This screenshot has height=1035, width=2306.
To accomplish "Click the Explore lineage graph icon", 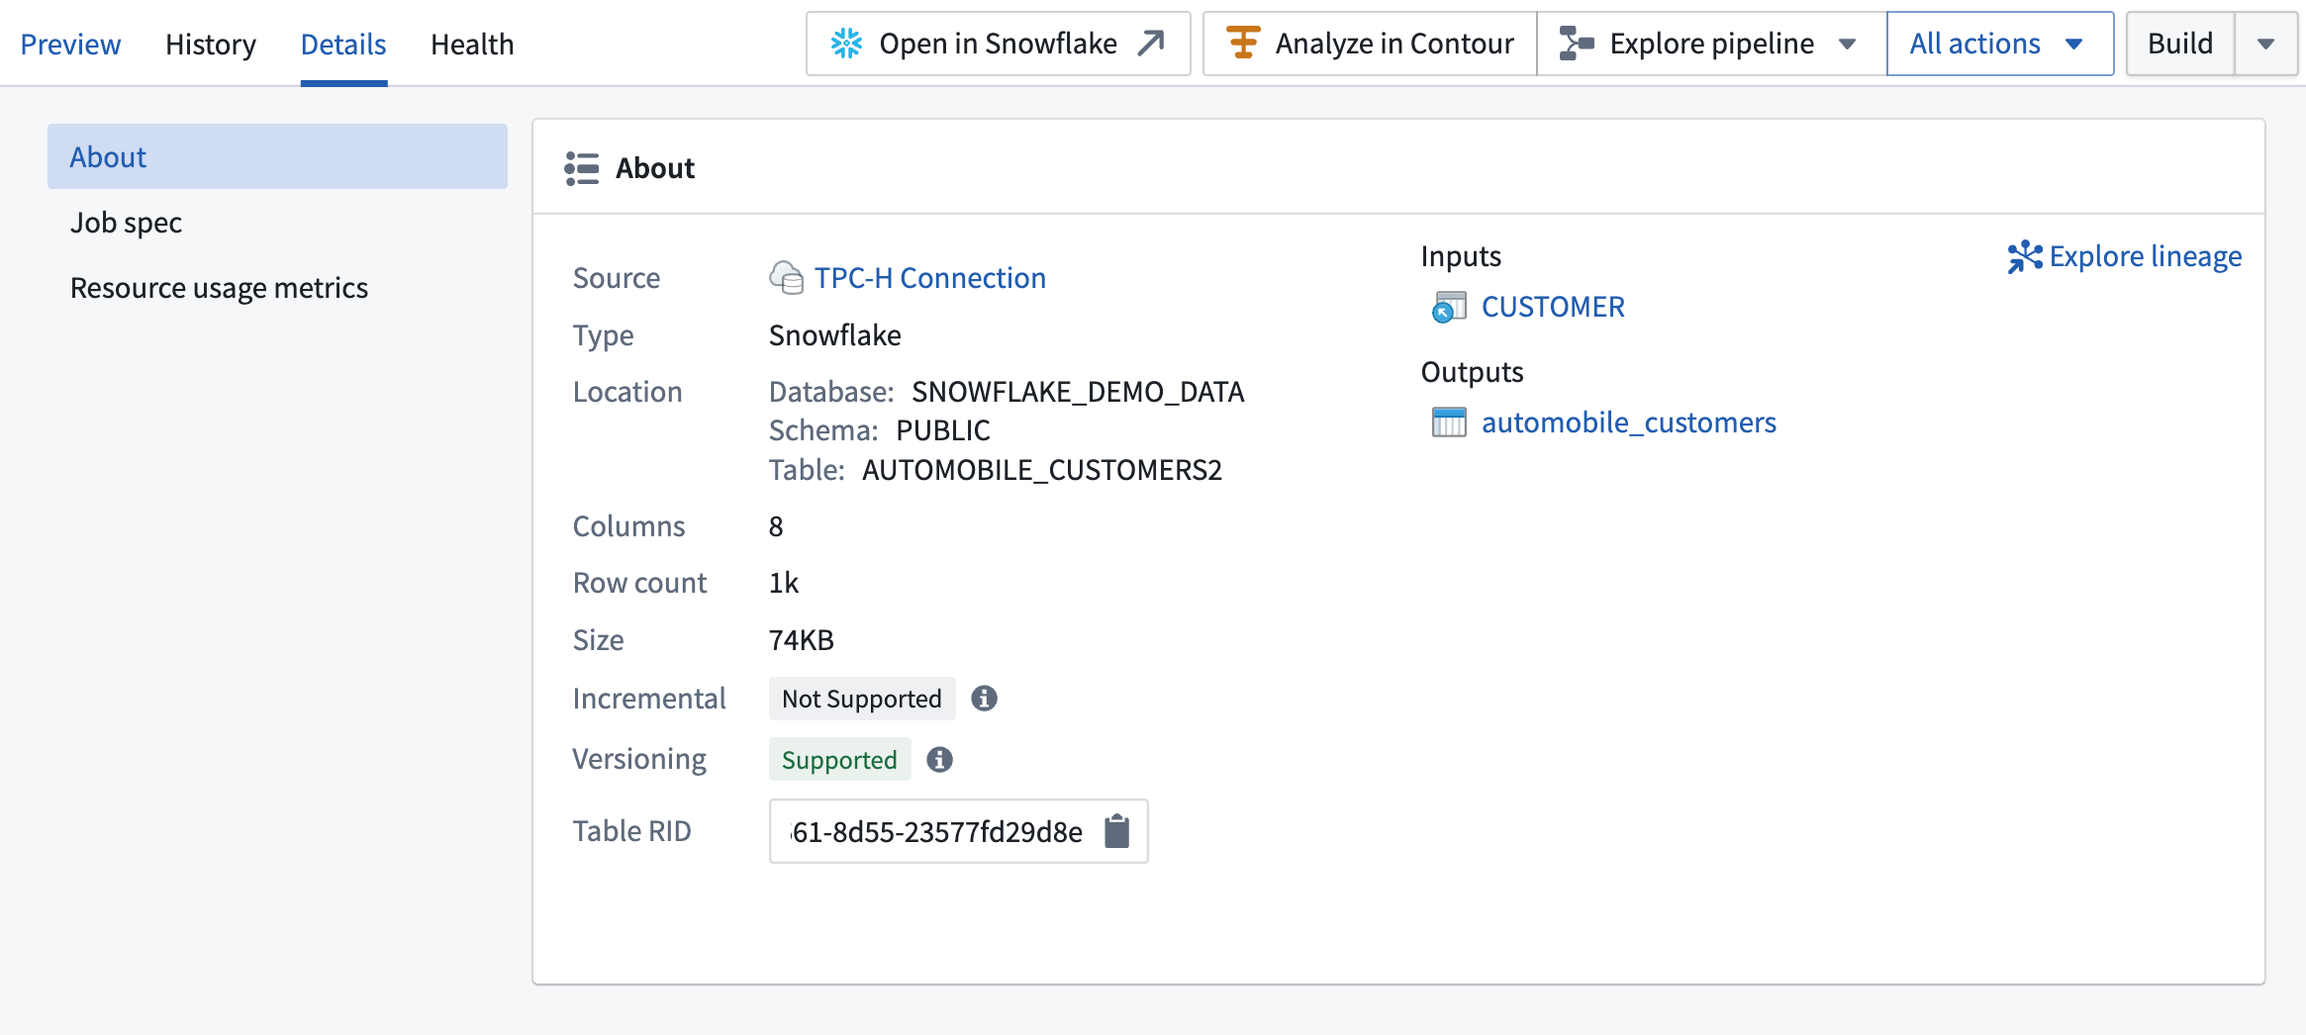I will click(x=2024, y=256).
